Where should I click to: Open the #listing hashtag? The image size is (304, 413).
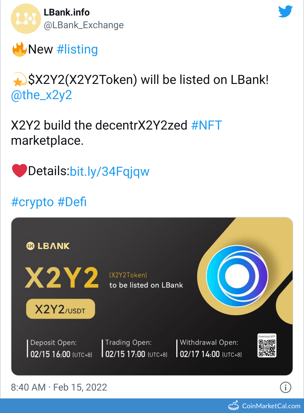pyautogui.click(x=77, y=49)
